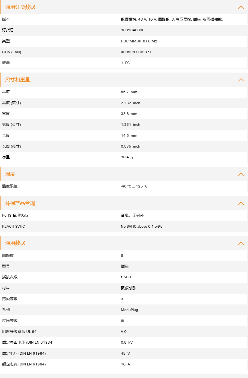The height and width of the screenshot is (378, 248).
Task: Click No SVHC above 0.1 wt% text
Action: click(x=142, y=226)
